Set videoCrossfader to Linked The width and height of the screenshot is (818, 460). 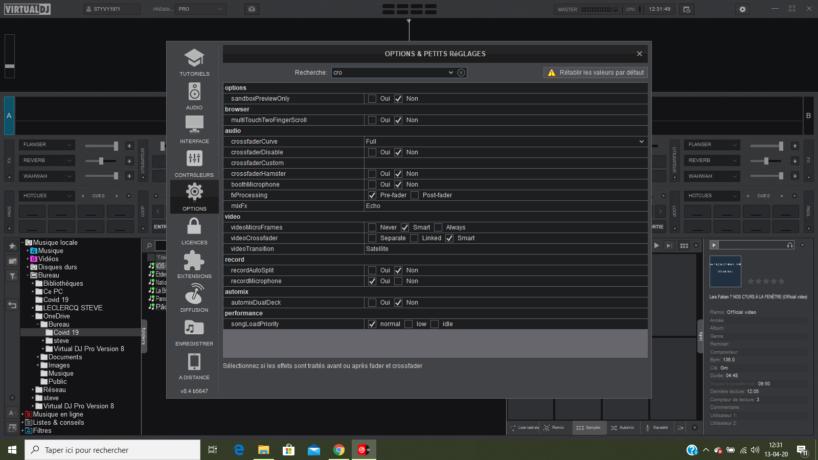[414, 238]
